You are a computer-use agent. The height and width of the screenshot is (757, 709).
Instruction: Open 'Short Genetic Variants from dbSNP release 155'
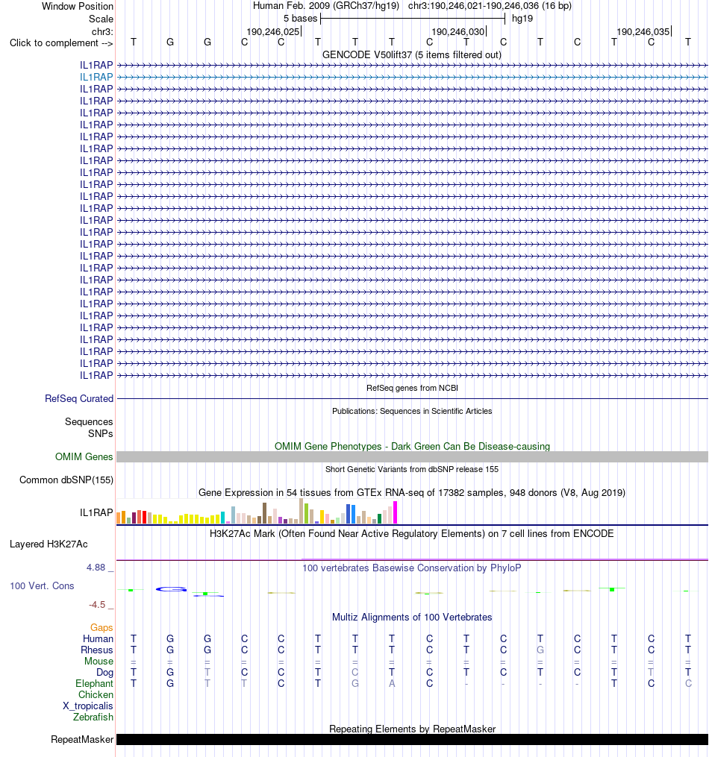412,469
